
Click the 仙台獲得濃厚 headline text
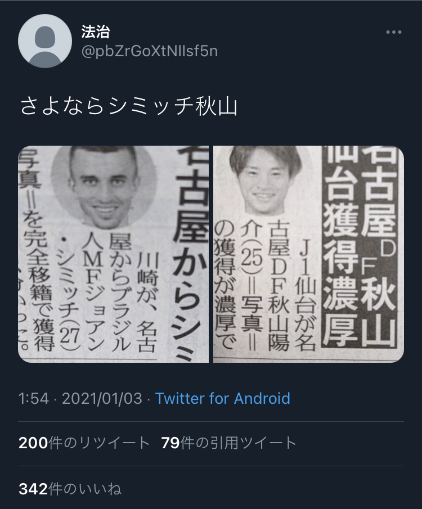click(340, 247)
